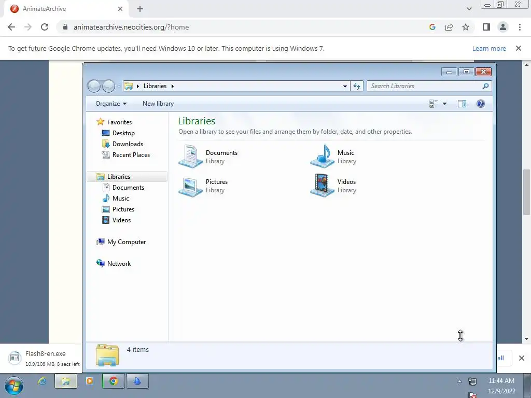Image resolution: width=531 pixels, height=398 pixels.
Task: Open the tab search dropdown chevron
Action: (x=469, y=9)
